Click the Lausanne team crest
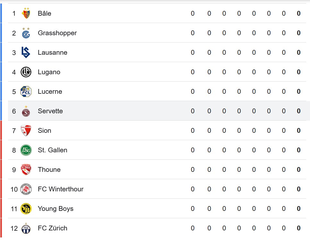The height and width of the screenshot is (240, 310). tap(26, 52)
